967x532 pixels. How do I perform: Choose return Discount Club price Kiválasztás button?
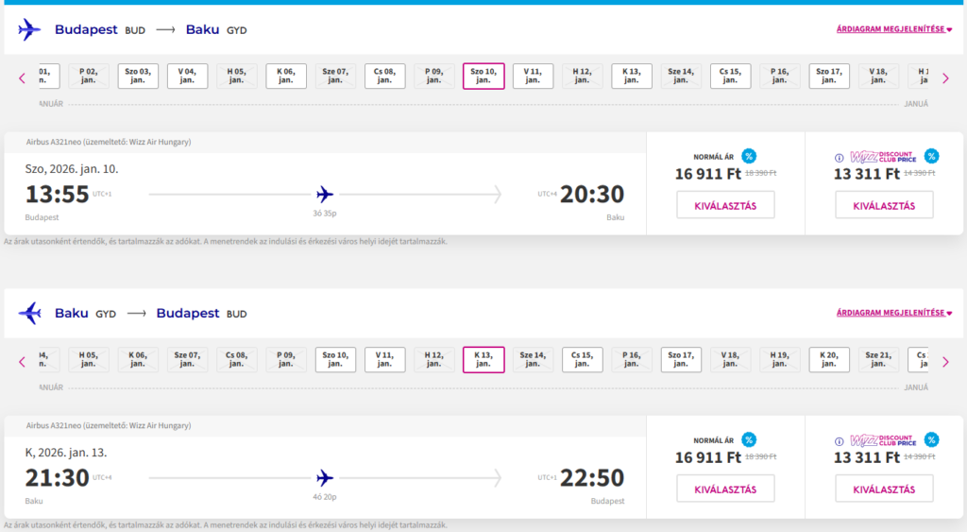pyautogui.click(x=884, y=489)
